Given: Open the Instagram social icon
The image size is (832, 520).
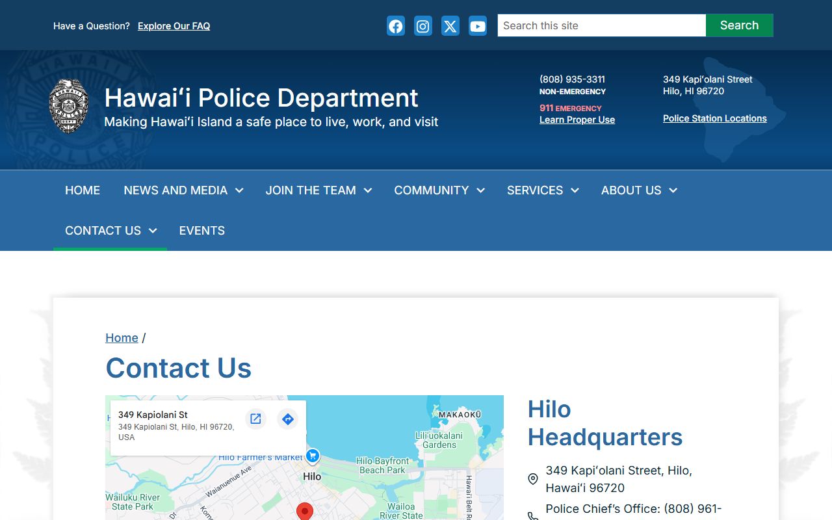Looking at the screenshot, I should tap(423, 26).
